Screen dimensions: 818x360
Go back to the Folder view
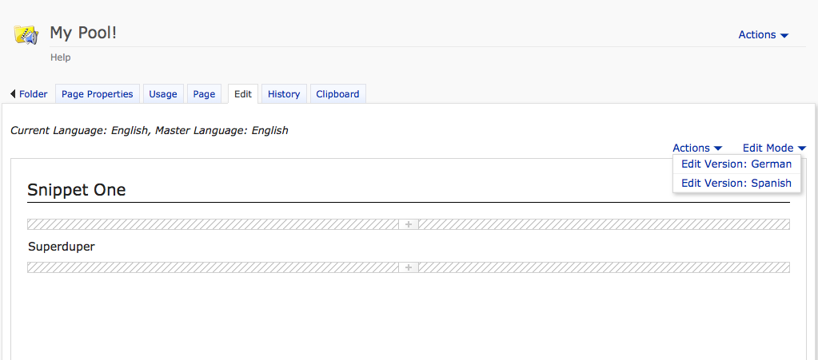(x=29, y=94)
